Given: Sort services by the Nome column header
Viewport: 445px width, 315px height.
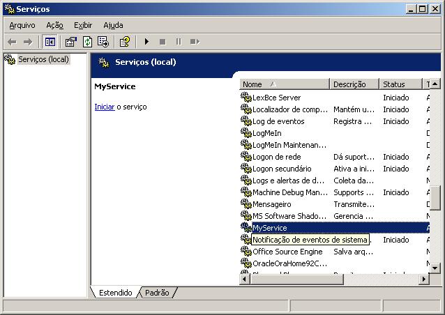Looking at the screenshot, I should tap(284, 84).
